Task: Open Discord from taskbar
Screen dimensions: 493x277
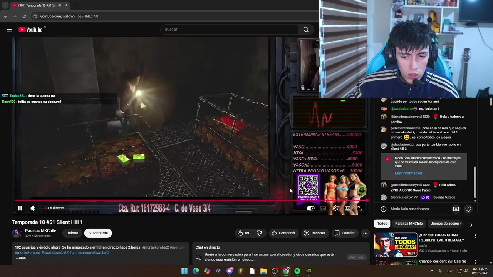Action: click(x=230, y=271)
